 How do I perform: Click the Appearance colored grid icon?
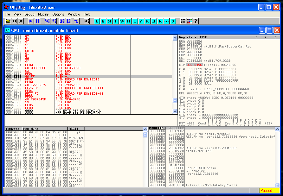point(189,21)
